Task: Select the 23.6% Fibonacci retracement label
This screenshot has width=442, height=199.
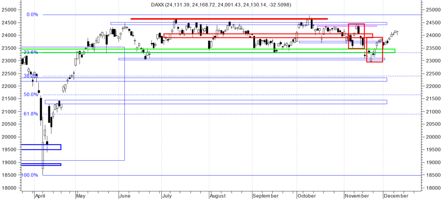Action: coord(31,52)
